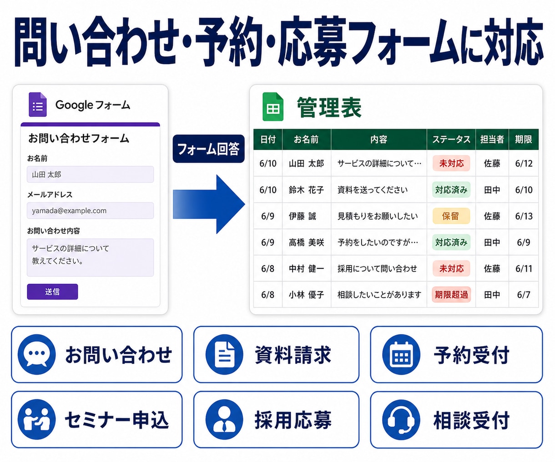Click the name cell 鈴木 花子

coord(306,190)
